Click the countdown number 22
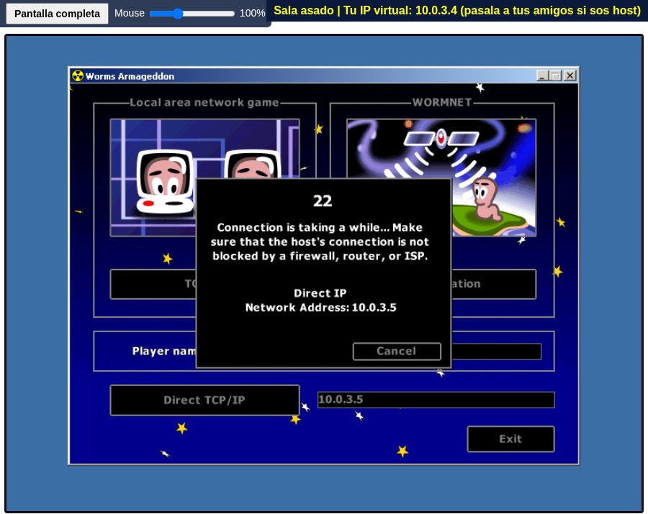 tap(323, 201)
